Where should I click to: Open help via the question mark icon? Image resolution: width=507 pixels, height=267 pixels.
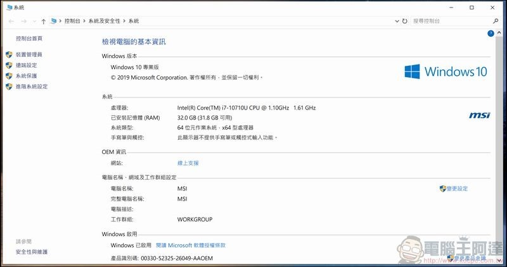point(491,34)
